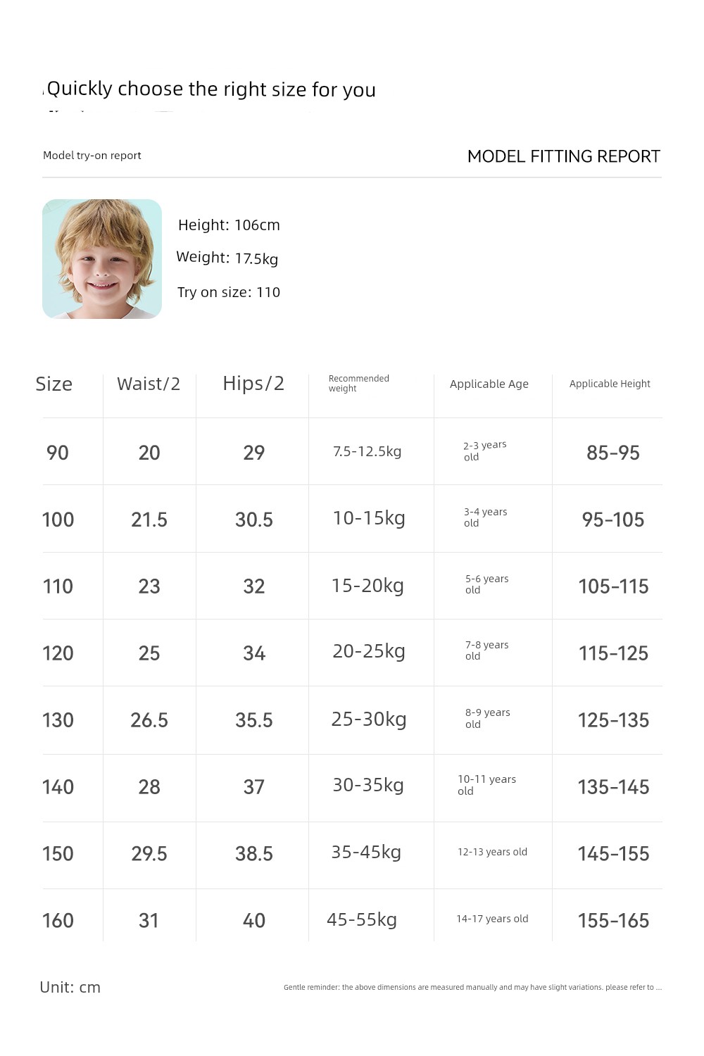Click the 'Try on size: 110' text

pos(229,292)
